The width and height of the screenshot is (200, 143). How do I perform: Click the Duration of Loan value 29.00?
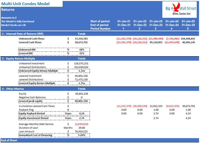click(x=82, y=128)
